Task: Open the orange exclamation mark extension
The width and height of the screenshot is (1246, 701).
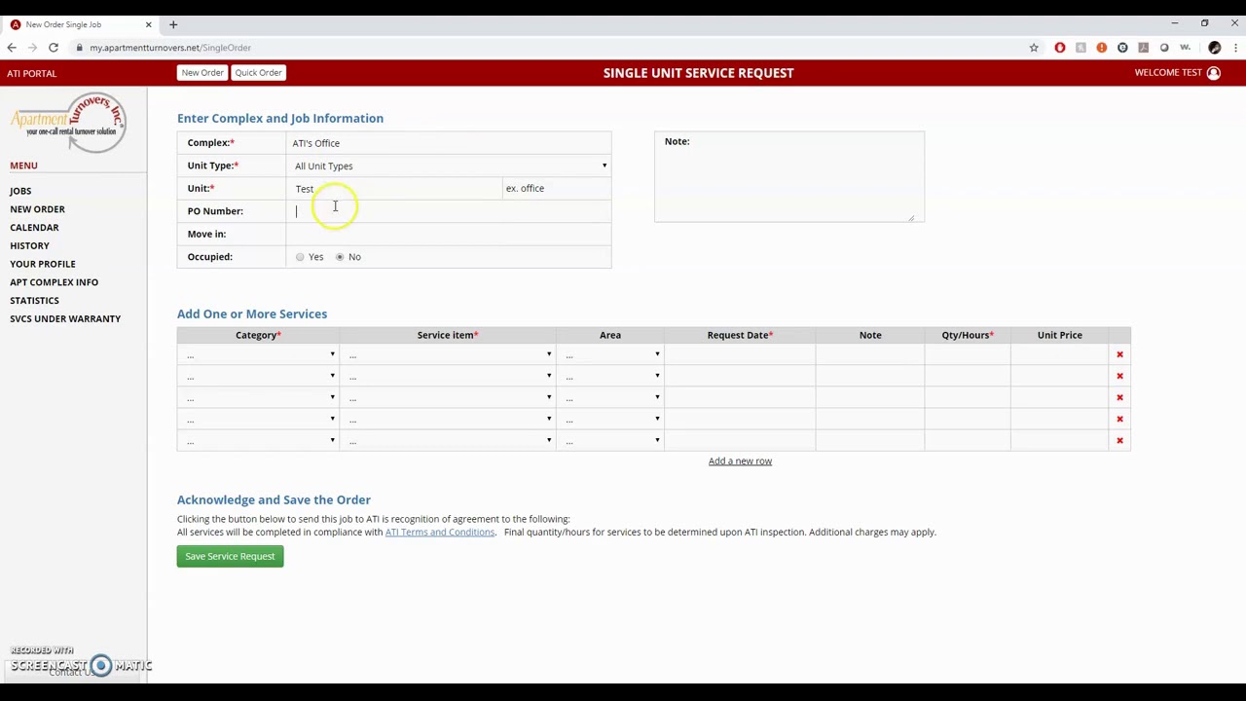Action: pos(1102,48)
